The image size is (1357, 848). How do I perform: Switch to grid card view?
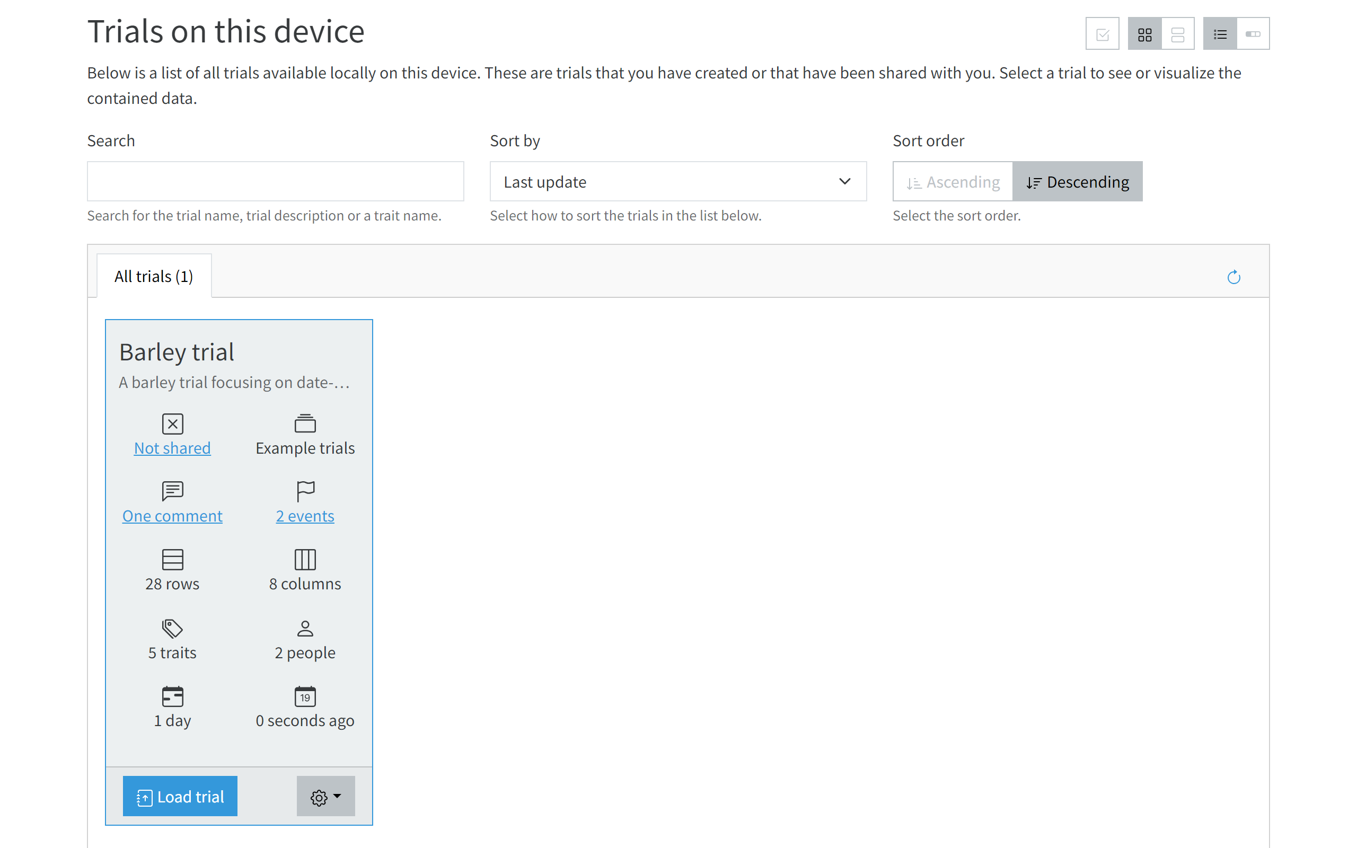coord(1144,34)
